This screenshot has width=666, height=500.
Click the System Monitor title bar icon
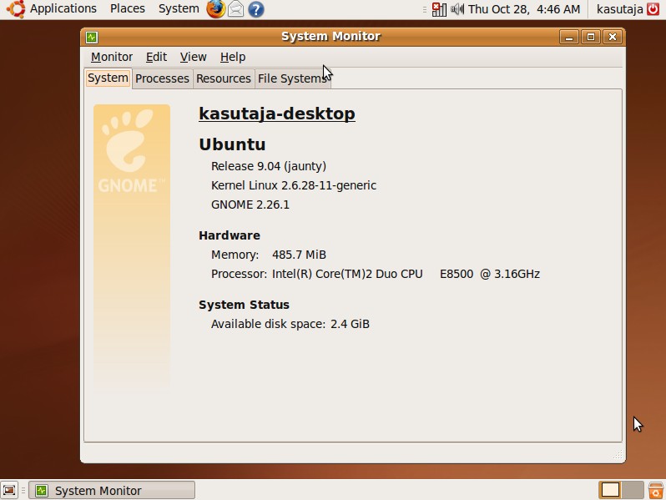[x=92, y=37]
